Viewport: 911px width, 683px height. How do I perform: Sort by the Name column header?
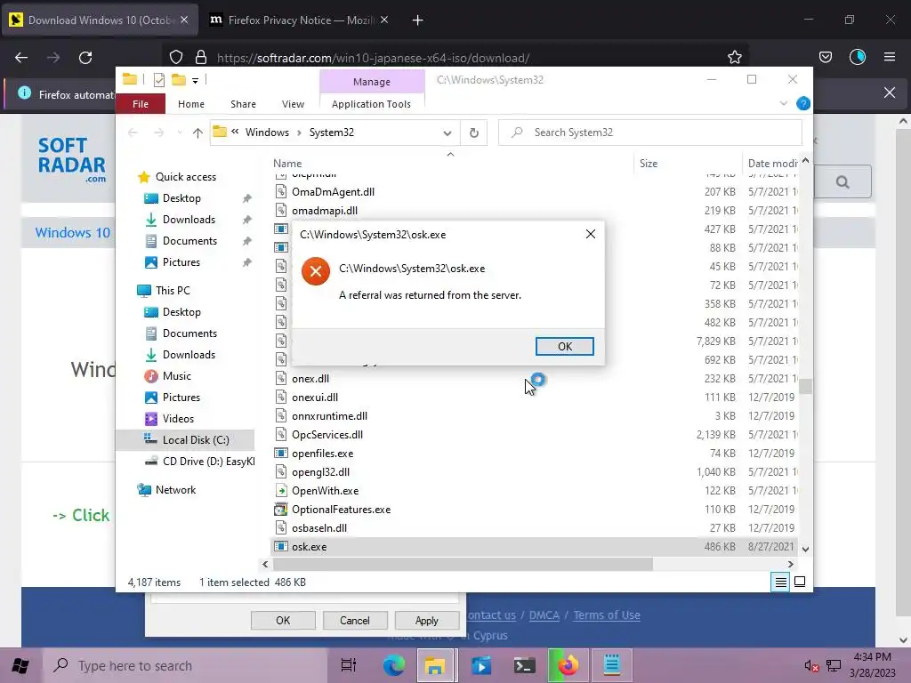287,164
